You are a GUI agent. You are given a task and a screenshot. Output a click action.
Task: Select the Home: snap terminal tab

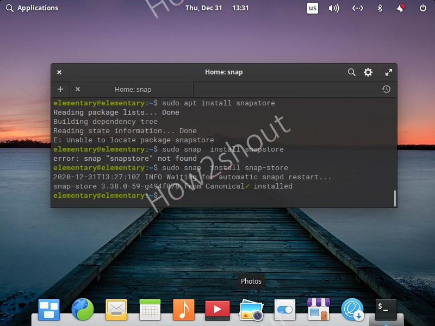click(x=133, y=89)
